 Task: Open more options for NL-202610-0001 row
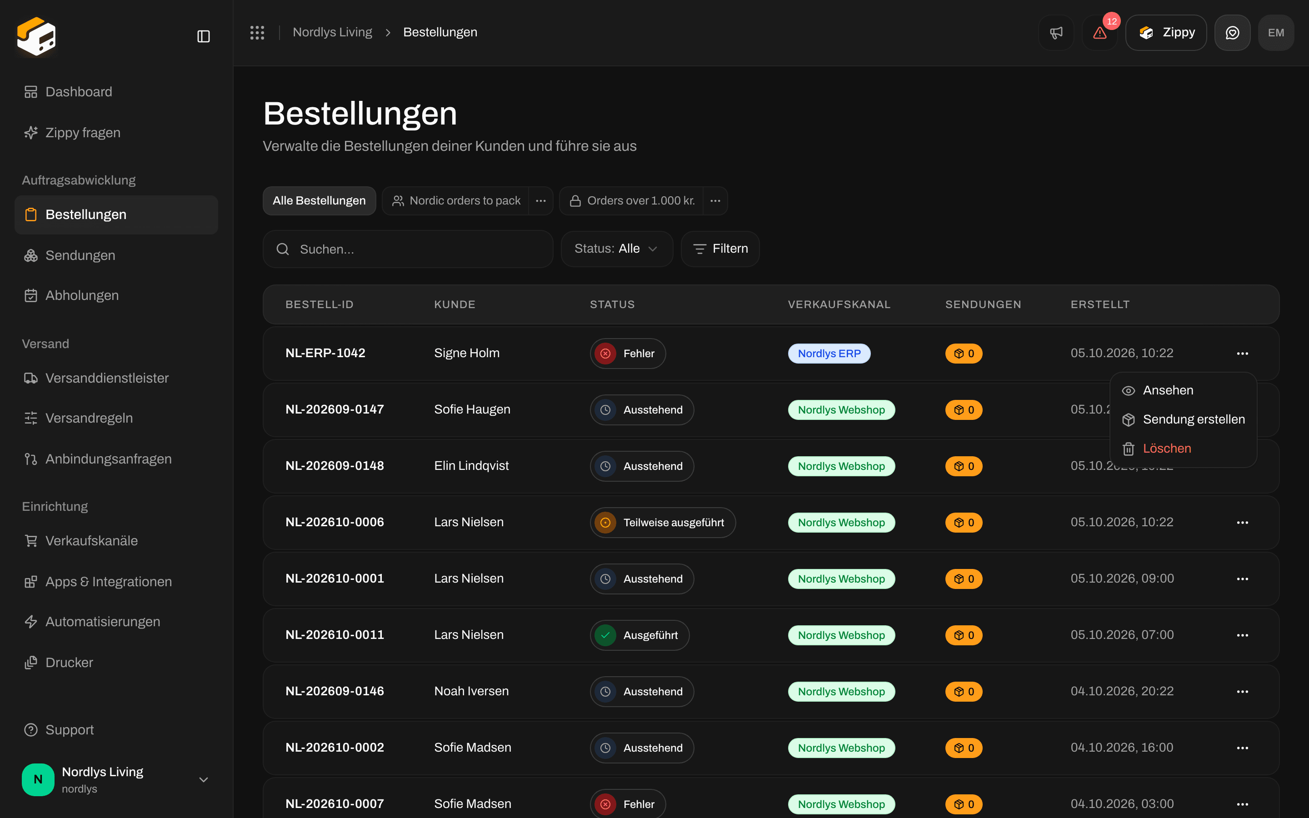click(x=1243, y=579)
